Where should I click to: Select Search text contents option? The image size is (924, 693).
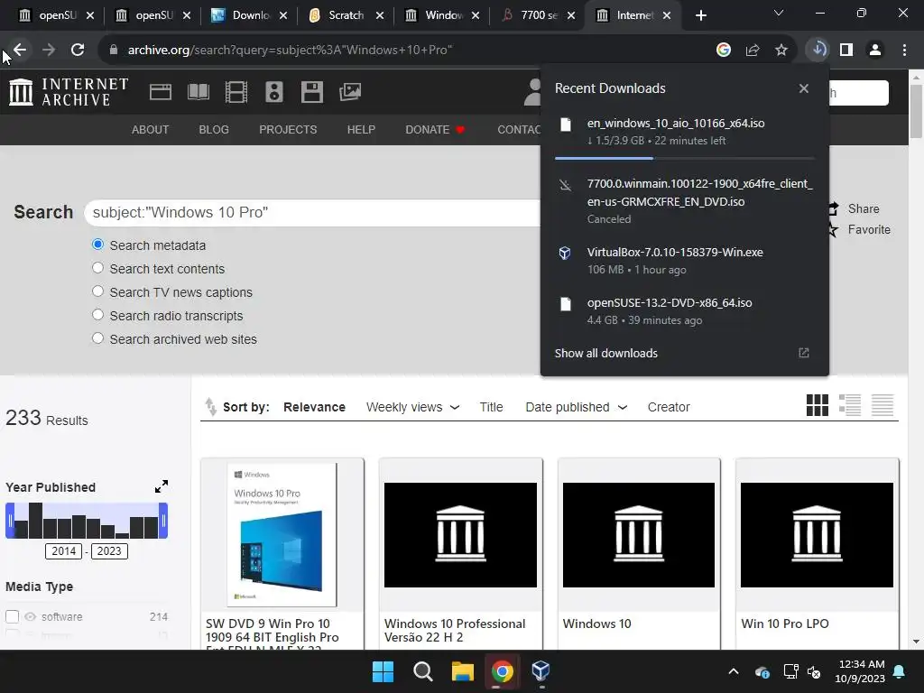(x=97, y=268)
